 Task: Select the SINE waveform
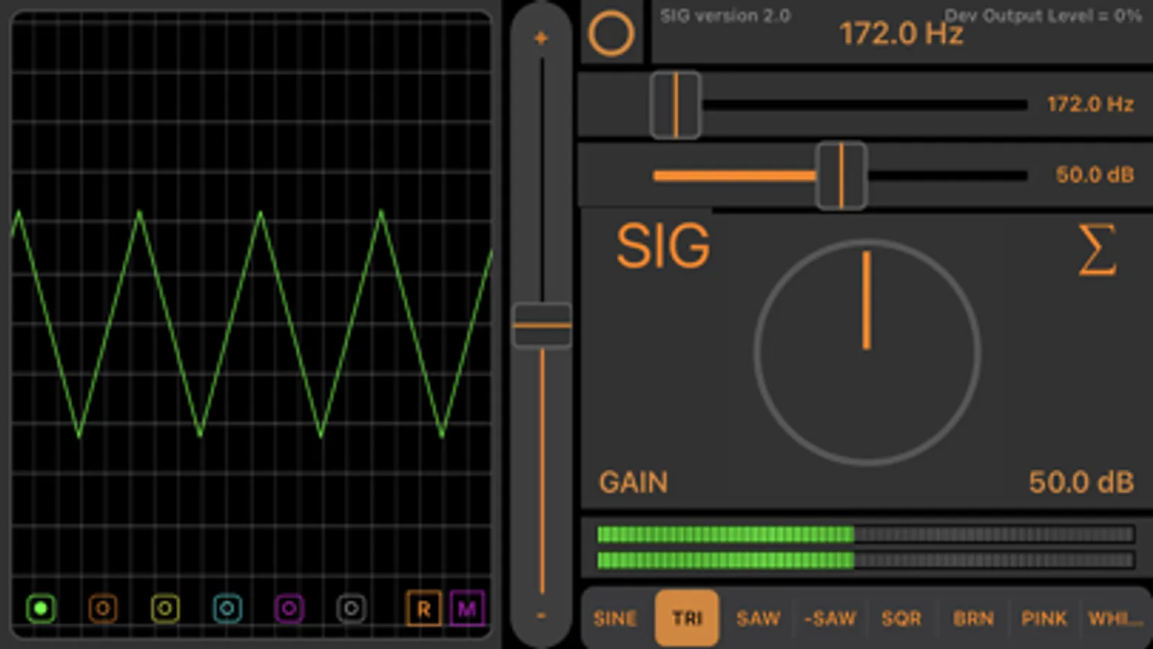615,619
